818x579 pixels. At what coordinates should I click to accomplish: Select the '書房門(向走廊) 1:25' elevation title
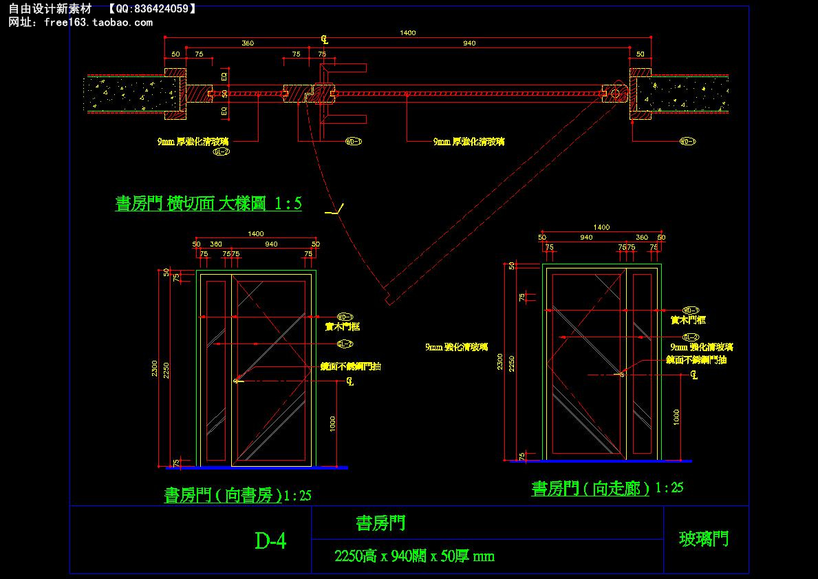coord(607,488)
